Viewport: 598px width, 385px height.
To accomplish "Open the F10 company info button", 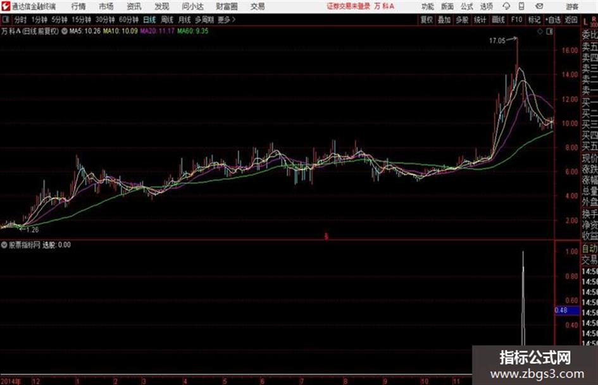I will [x=516, y=20].
